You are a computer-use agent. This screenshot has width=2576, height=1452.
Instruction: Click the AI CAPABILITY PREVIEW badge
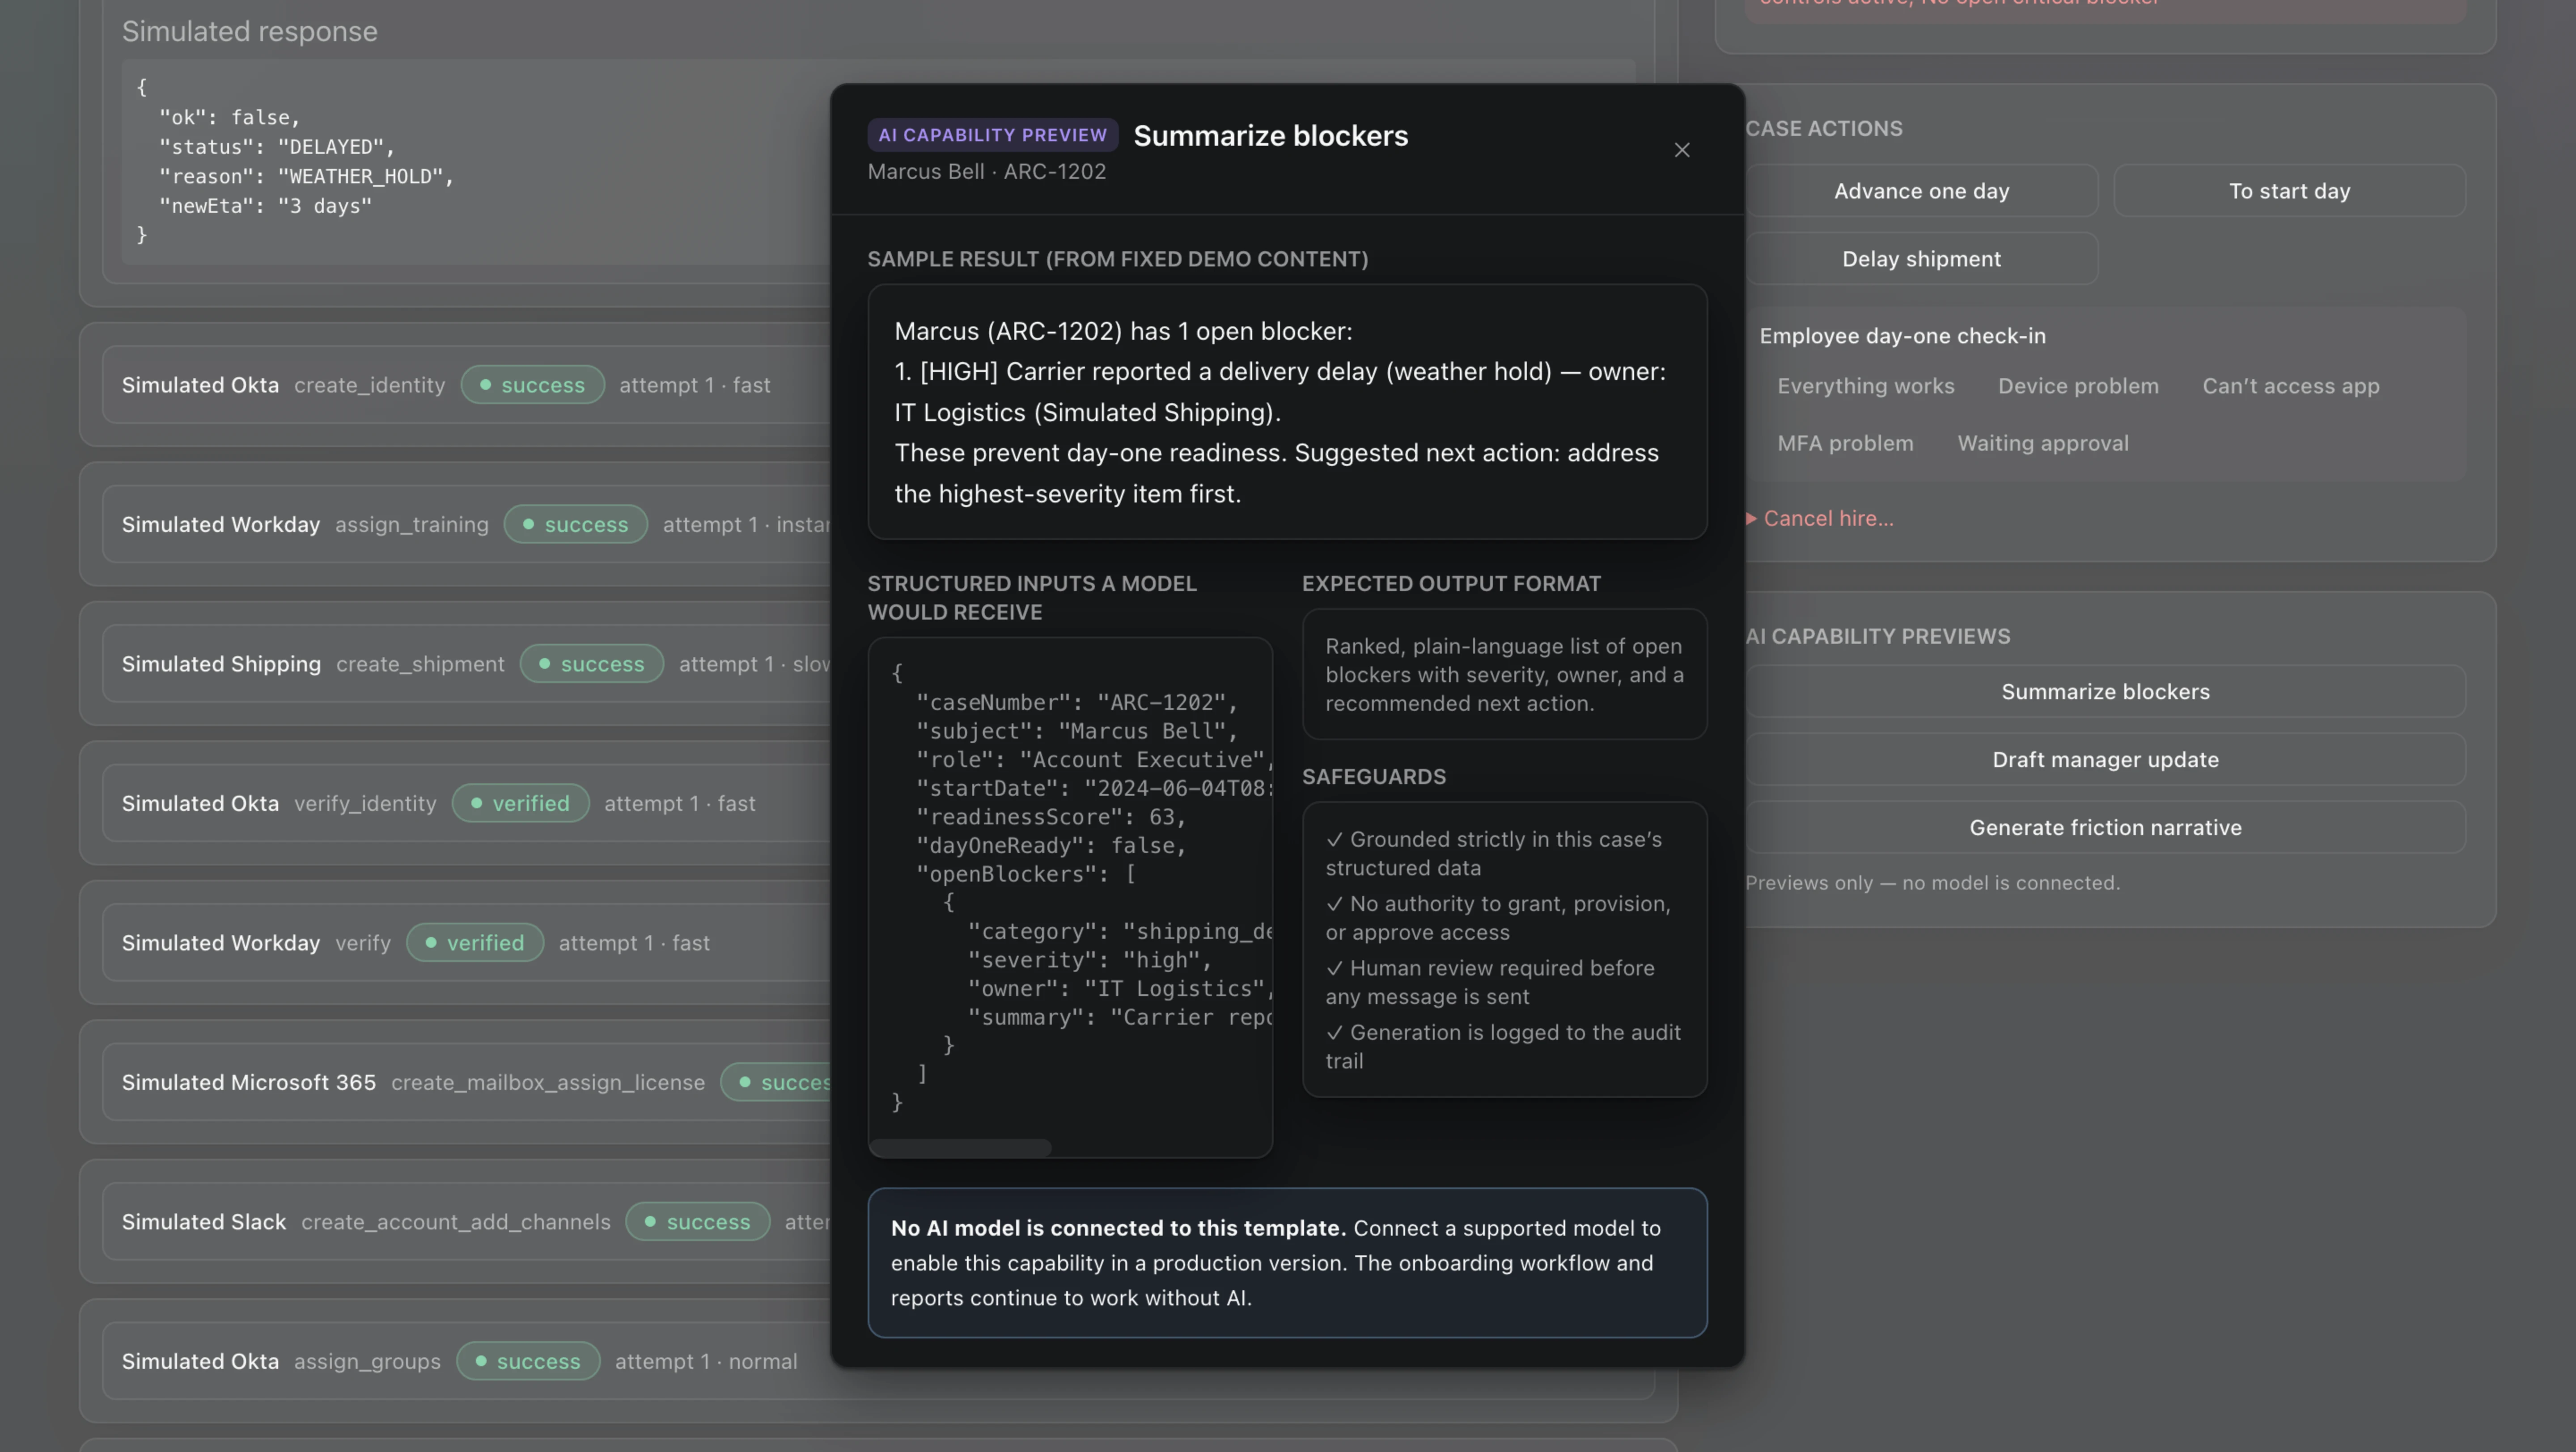(x=993, y=135)
